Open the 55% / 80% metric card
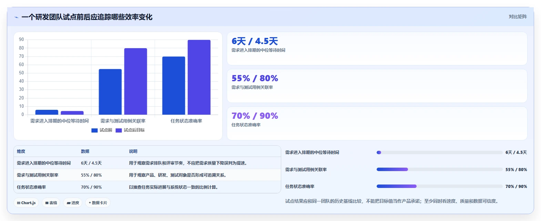The width and height of the screenshot is (541, 221). tap(377, 86)
